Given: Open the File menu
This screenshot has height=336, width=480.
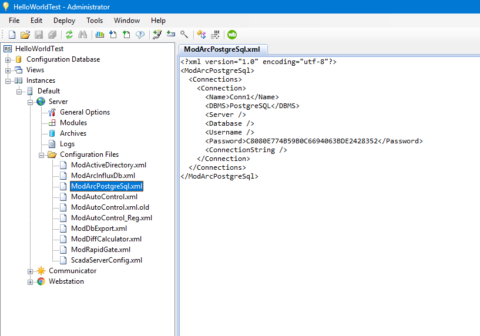Looking at the screenshot, I should (x=14, y=21).
